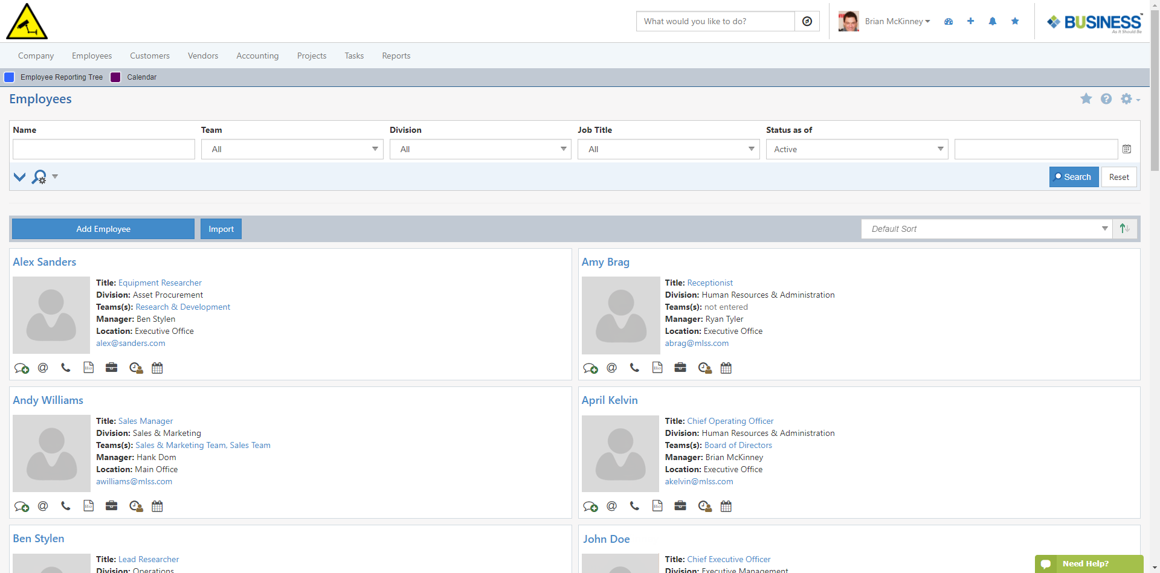Open the Tasks menu

(x=355, y=56)
